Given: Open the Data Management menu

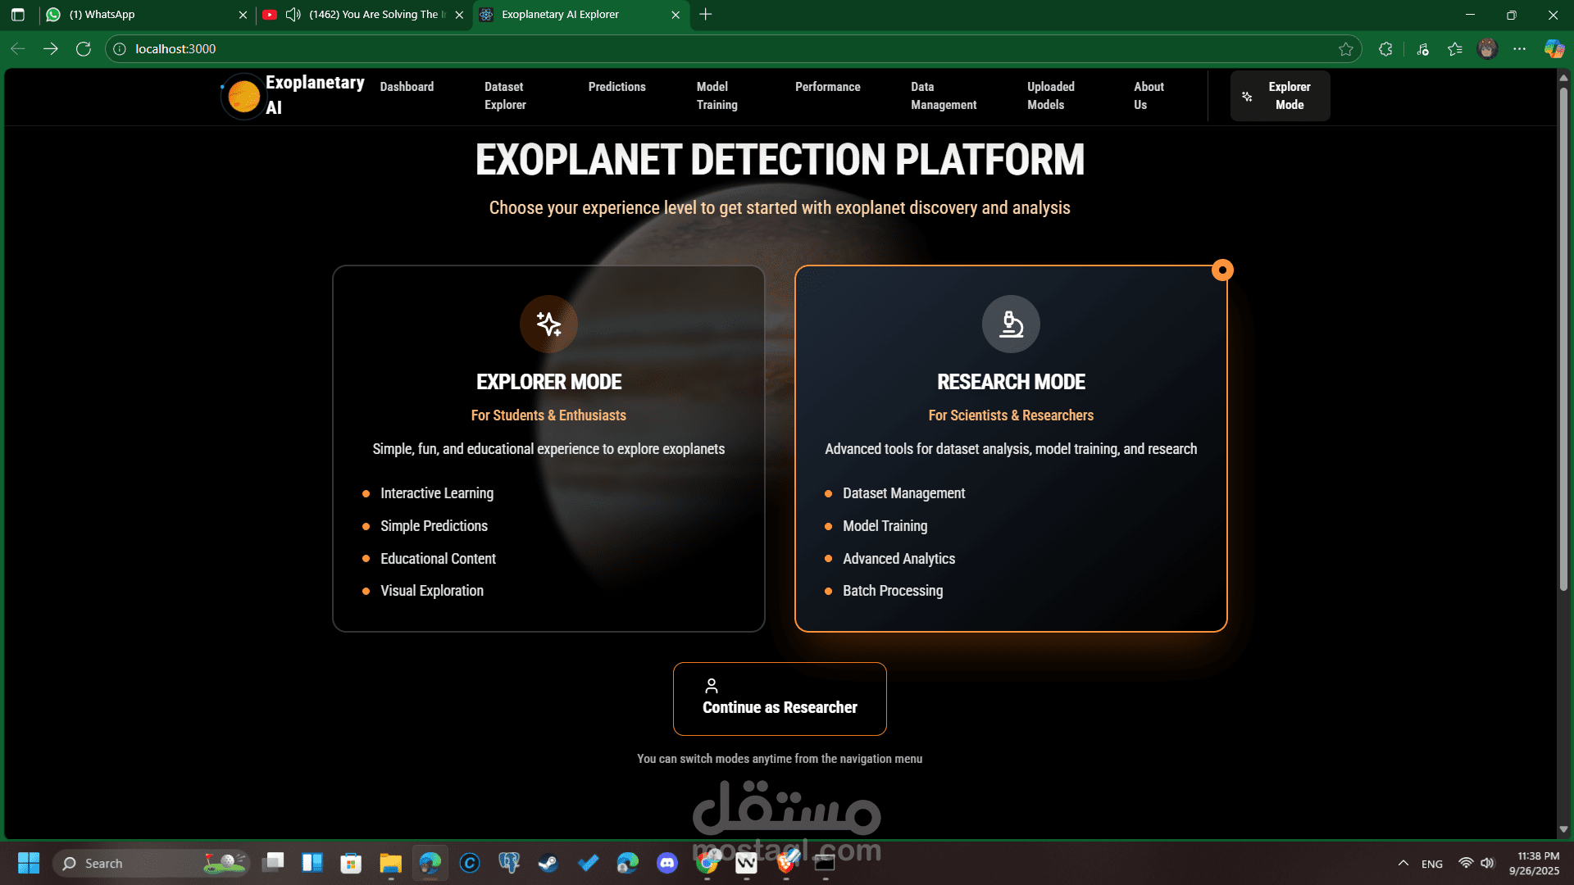Looking at the screenshot, I should coord(943,96).
